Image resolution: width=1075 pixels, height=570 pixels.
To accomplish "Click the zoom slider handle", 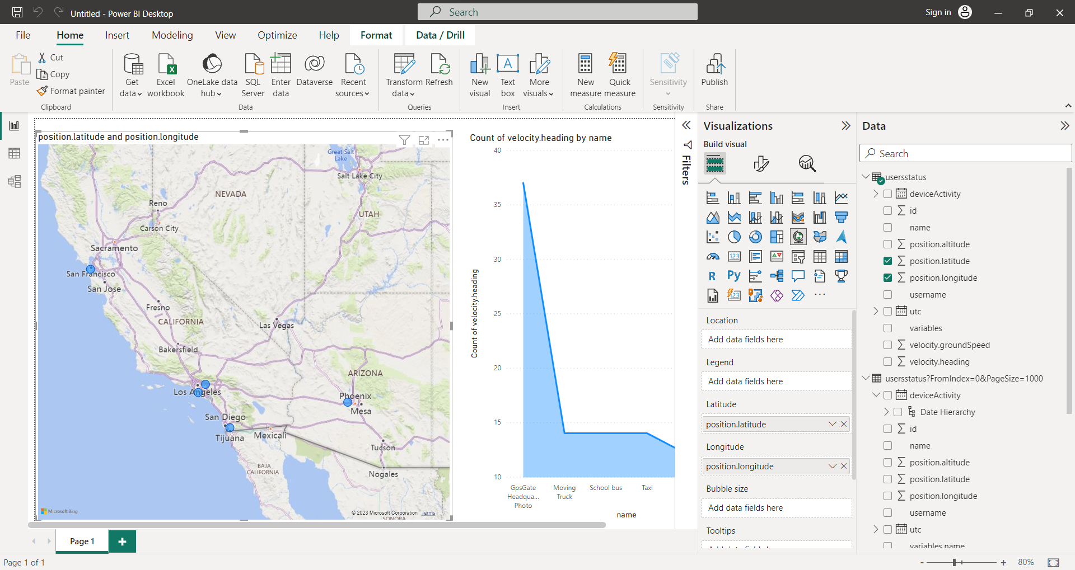I will click(x=955, y=562).
